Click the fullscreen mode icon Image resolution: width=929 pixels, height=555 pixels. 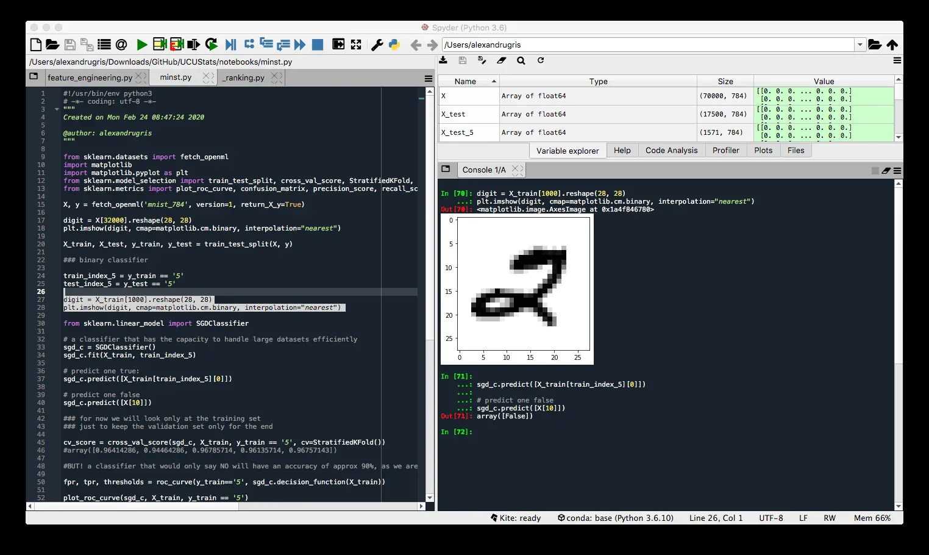(356, 45)
